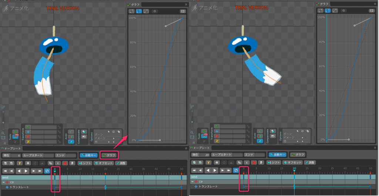Select frame 20 key on left wind row

pyautogui.click(x=105, y=178)
